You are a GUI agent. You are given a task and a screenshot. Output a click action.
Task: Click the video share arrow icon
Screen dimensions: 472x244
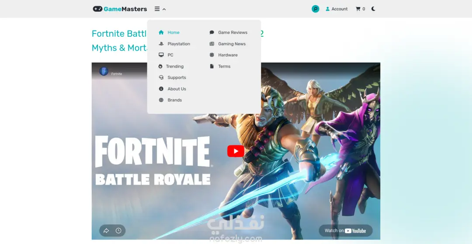point(106,231)
